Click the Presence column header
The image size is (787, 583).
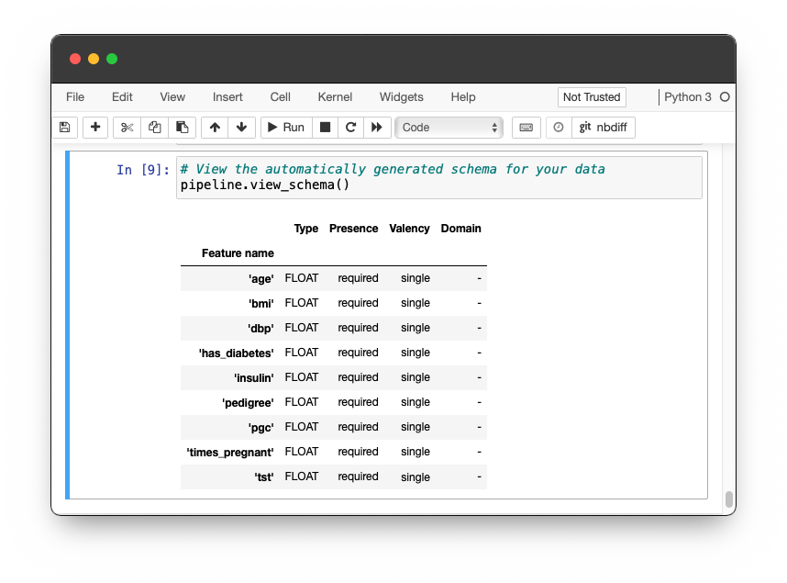(x=353, y=229)
